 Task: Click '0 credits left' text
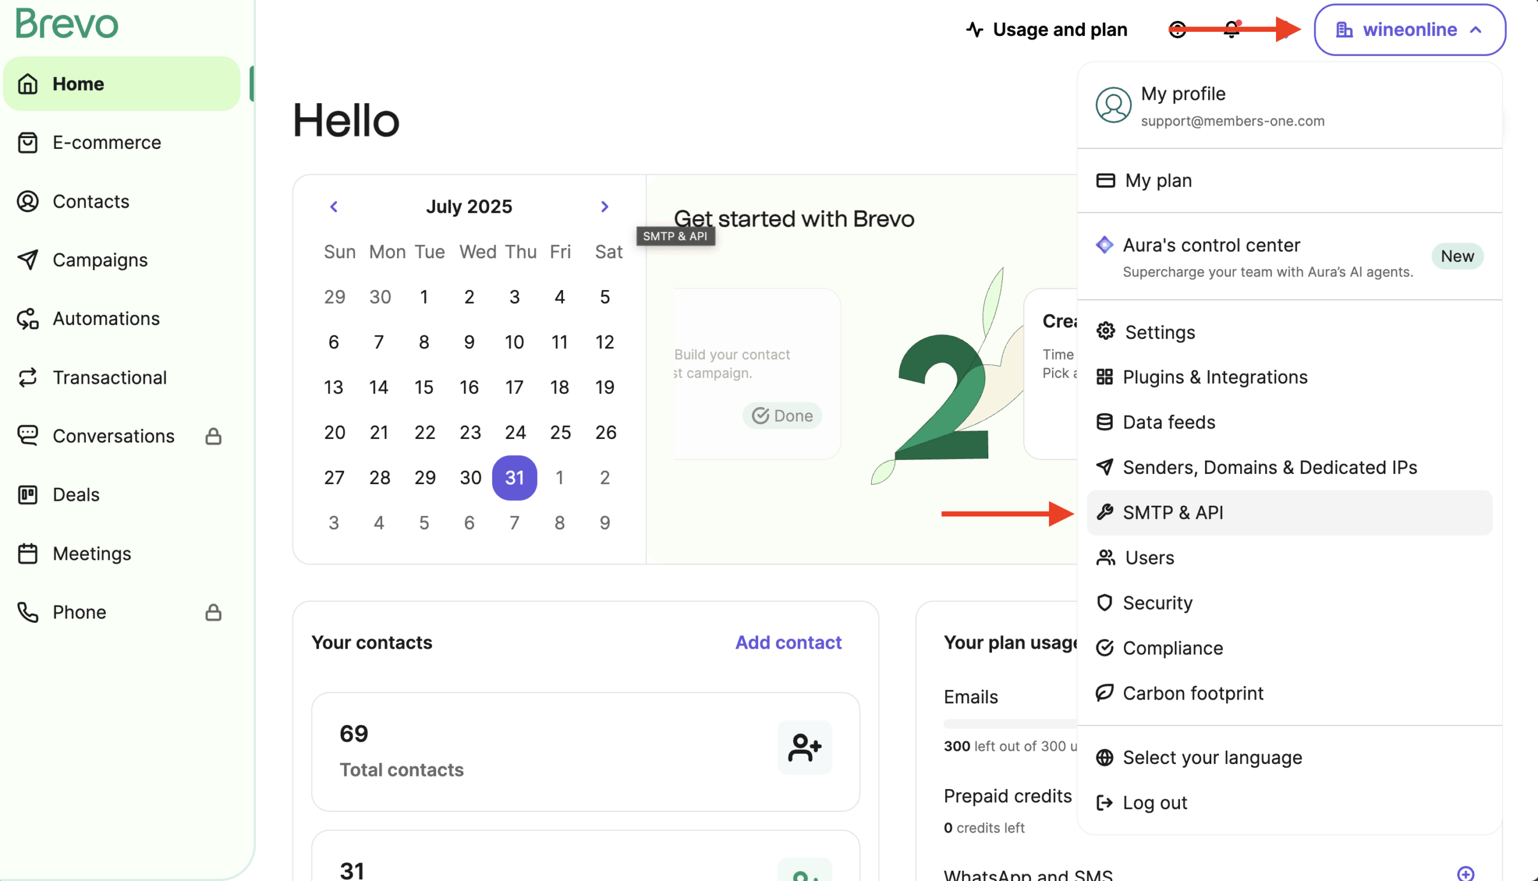[x=983, y=827]
